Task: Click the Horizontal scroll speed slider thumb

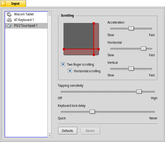Action: pos(143,49)
